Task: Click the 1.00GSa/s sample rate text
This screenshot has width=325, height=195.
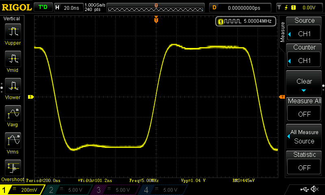Action: click(x=95, y=5)
